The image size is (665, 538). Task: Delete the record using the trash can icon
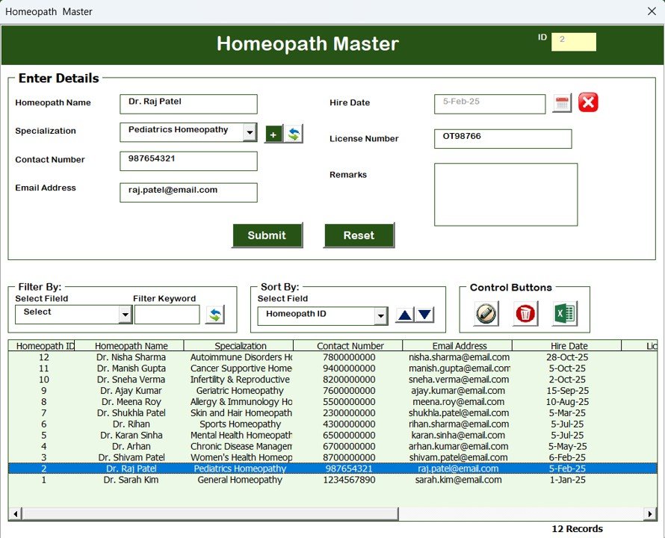pos(525,315)
